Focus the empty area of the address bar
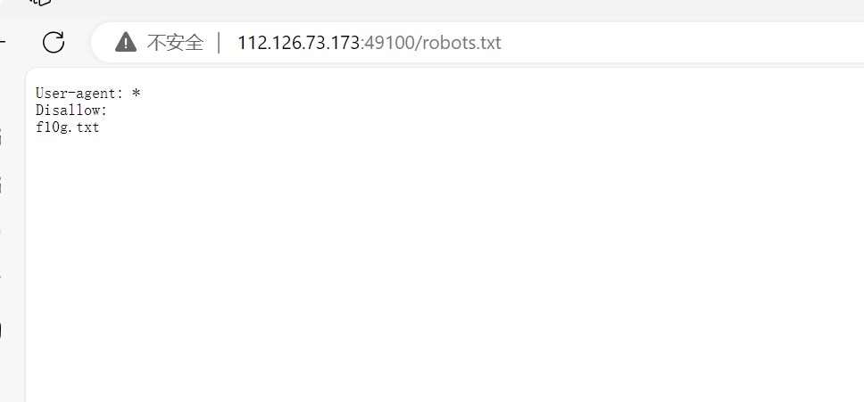 click(684, 43)
